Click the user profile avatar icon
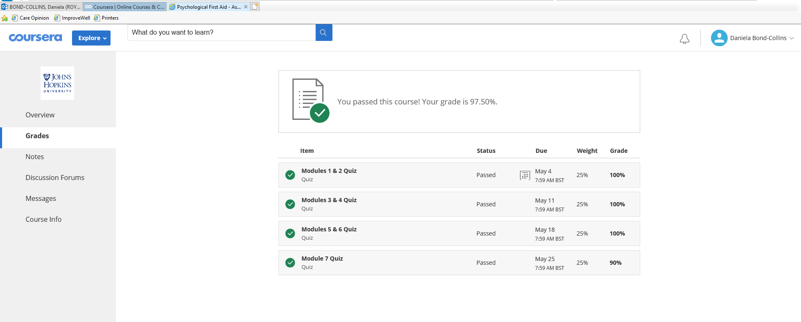Image resolution: width=801 pixels, height=322 pixels. [x=719, y=38]
